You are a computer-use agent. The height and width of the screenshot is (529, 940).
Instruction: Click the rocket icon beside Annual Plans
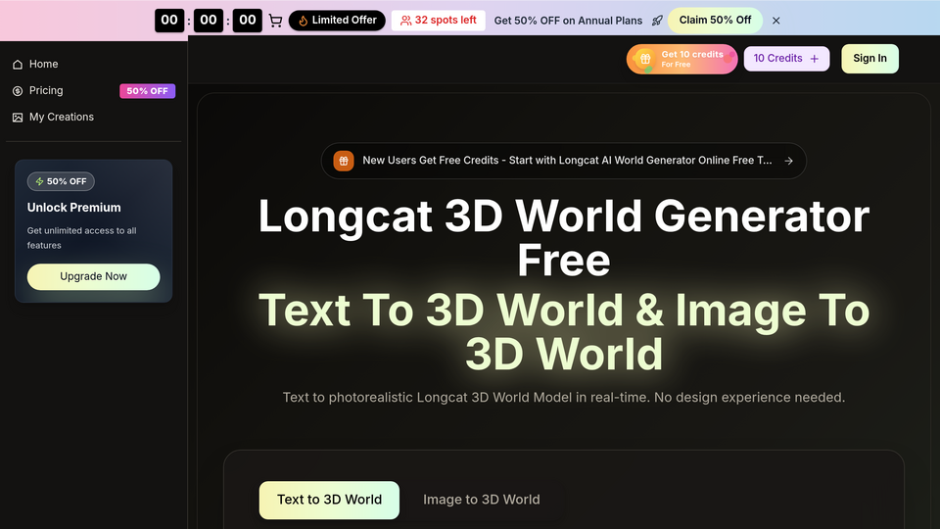[657, 21]
